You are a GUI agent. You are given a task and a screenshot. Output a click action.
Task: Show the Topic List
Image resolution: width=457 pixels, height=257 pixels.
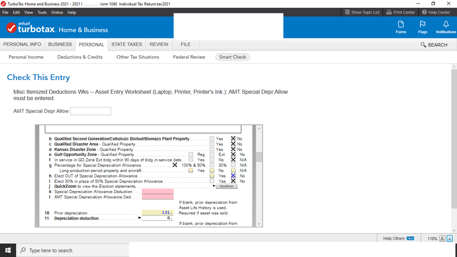(x=362, y=12)
